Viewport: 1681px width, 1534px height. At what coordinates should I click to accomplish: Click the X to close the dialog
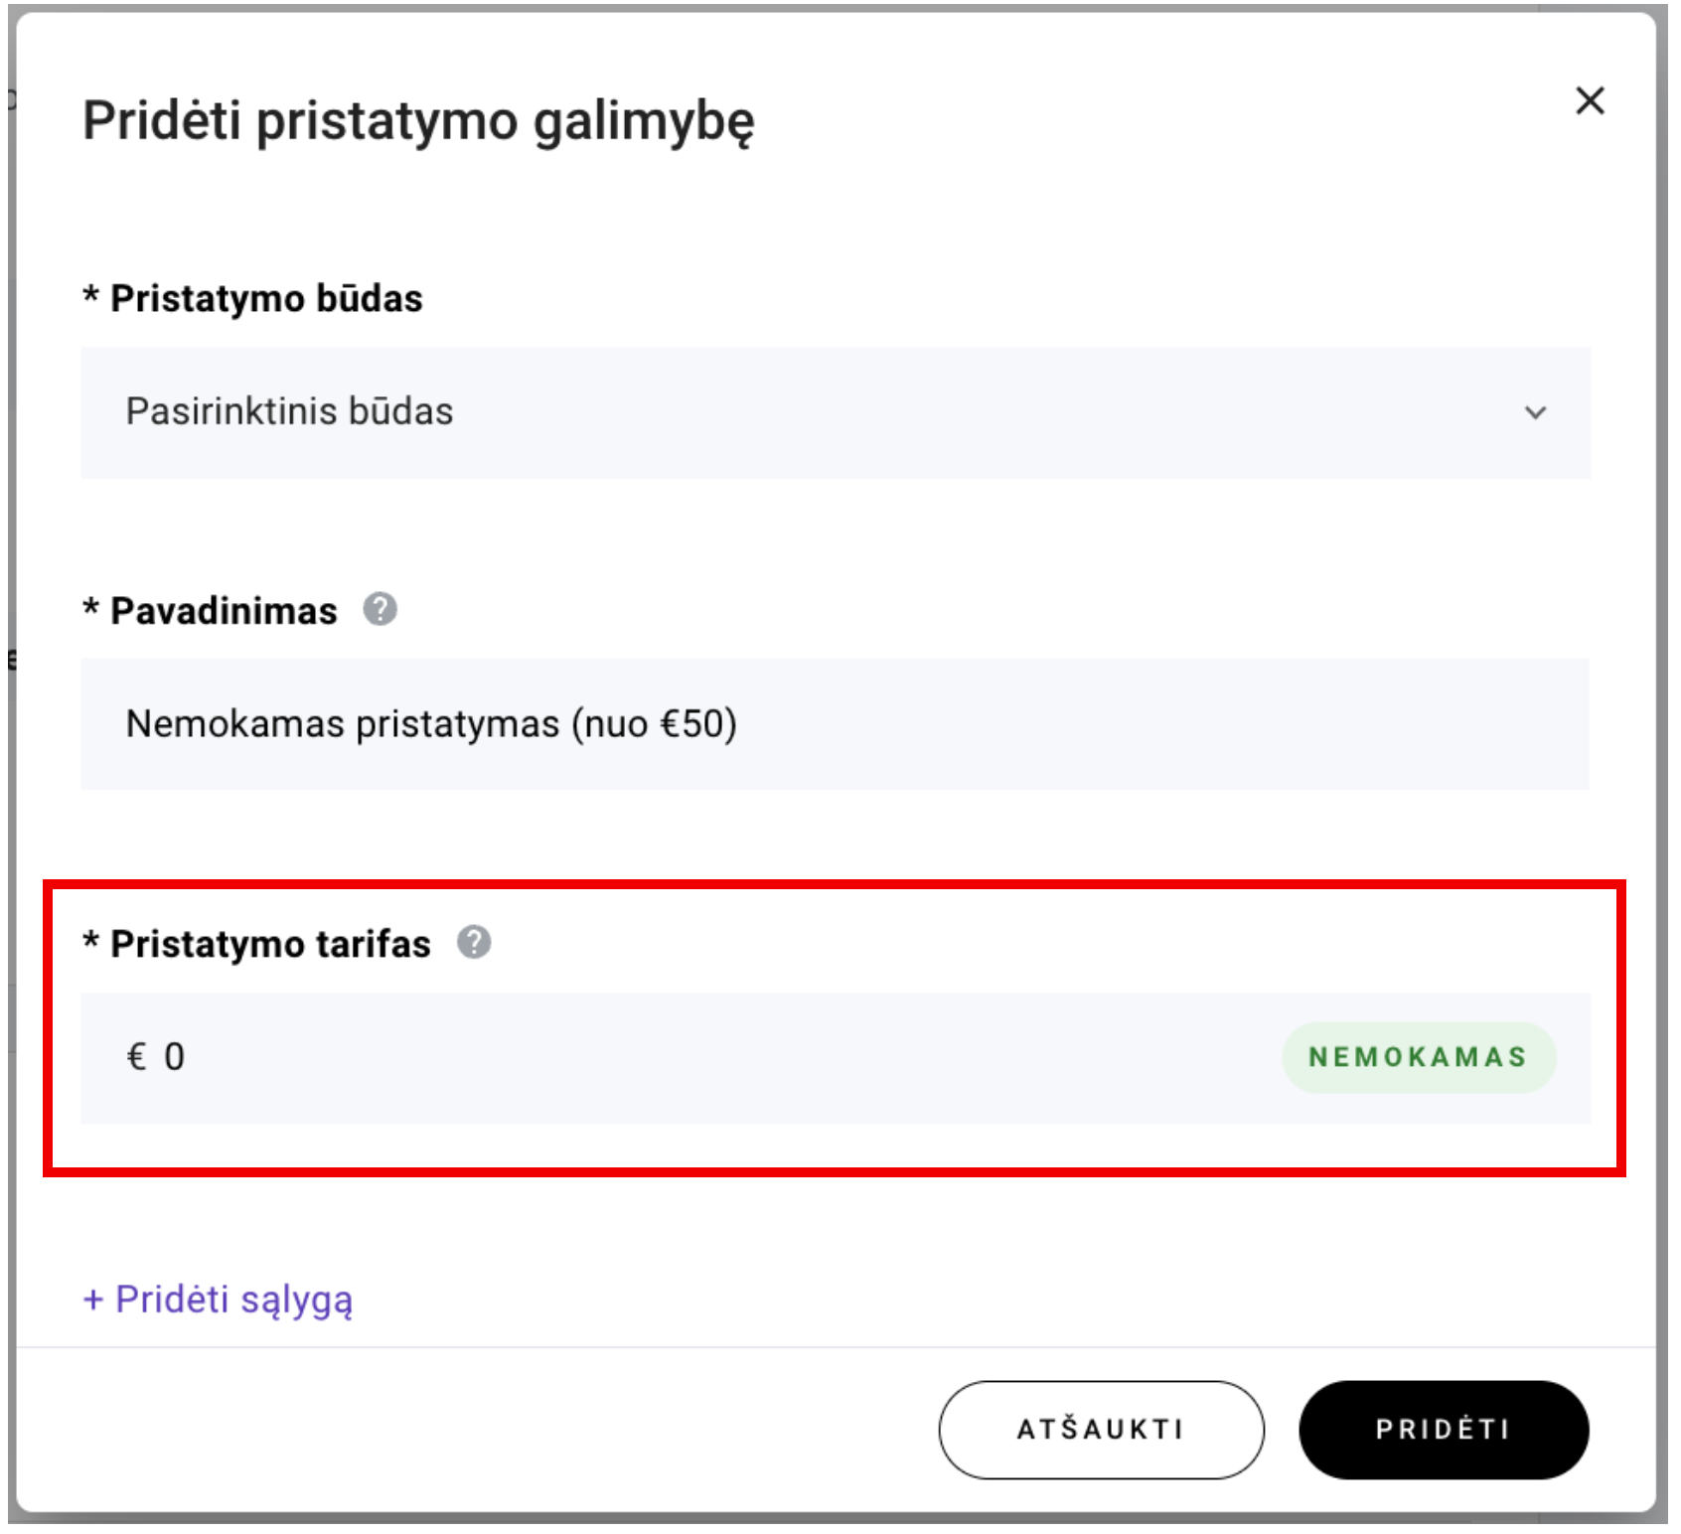[1590, 101]
